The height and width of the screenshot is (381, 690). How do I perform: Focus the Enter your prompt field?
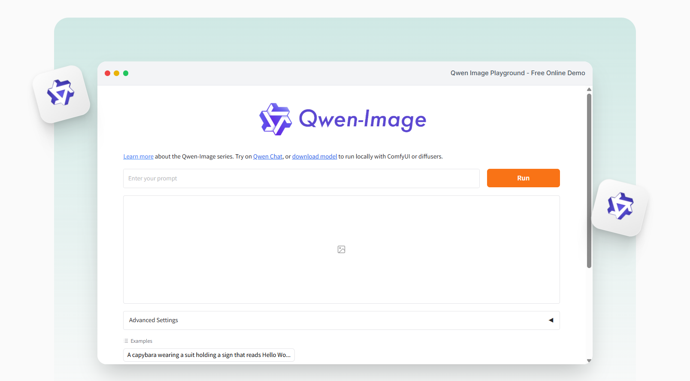pos(301,178)
